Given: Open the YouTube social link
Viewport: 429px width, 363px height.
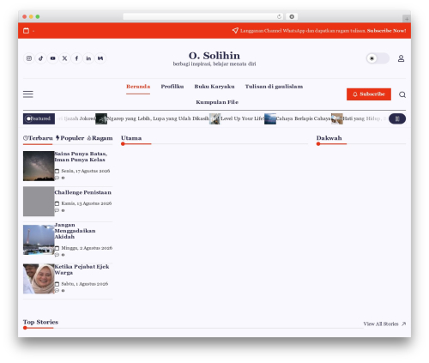Looking at the screenshot, I should pyautogui.click(x=53, y=58).
